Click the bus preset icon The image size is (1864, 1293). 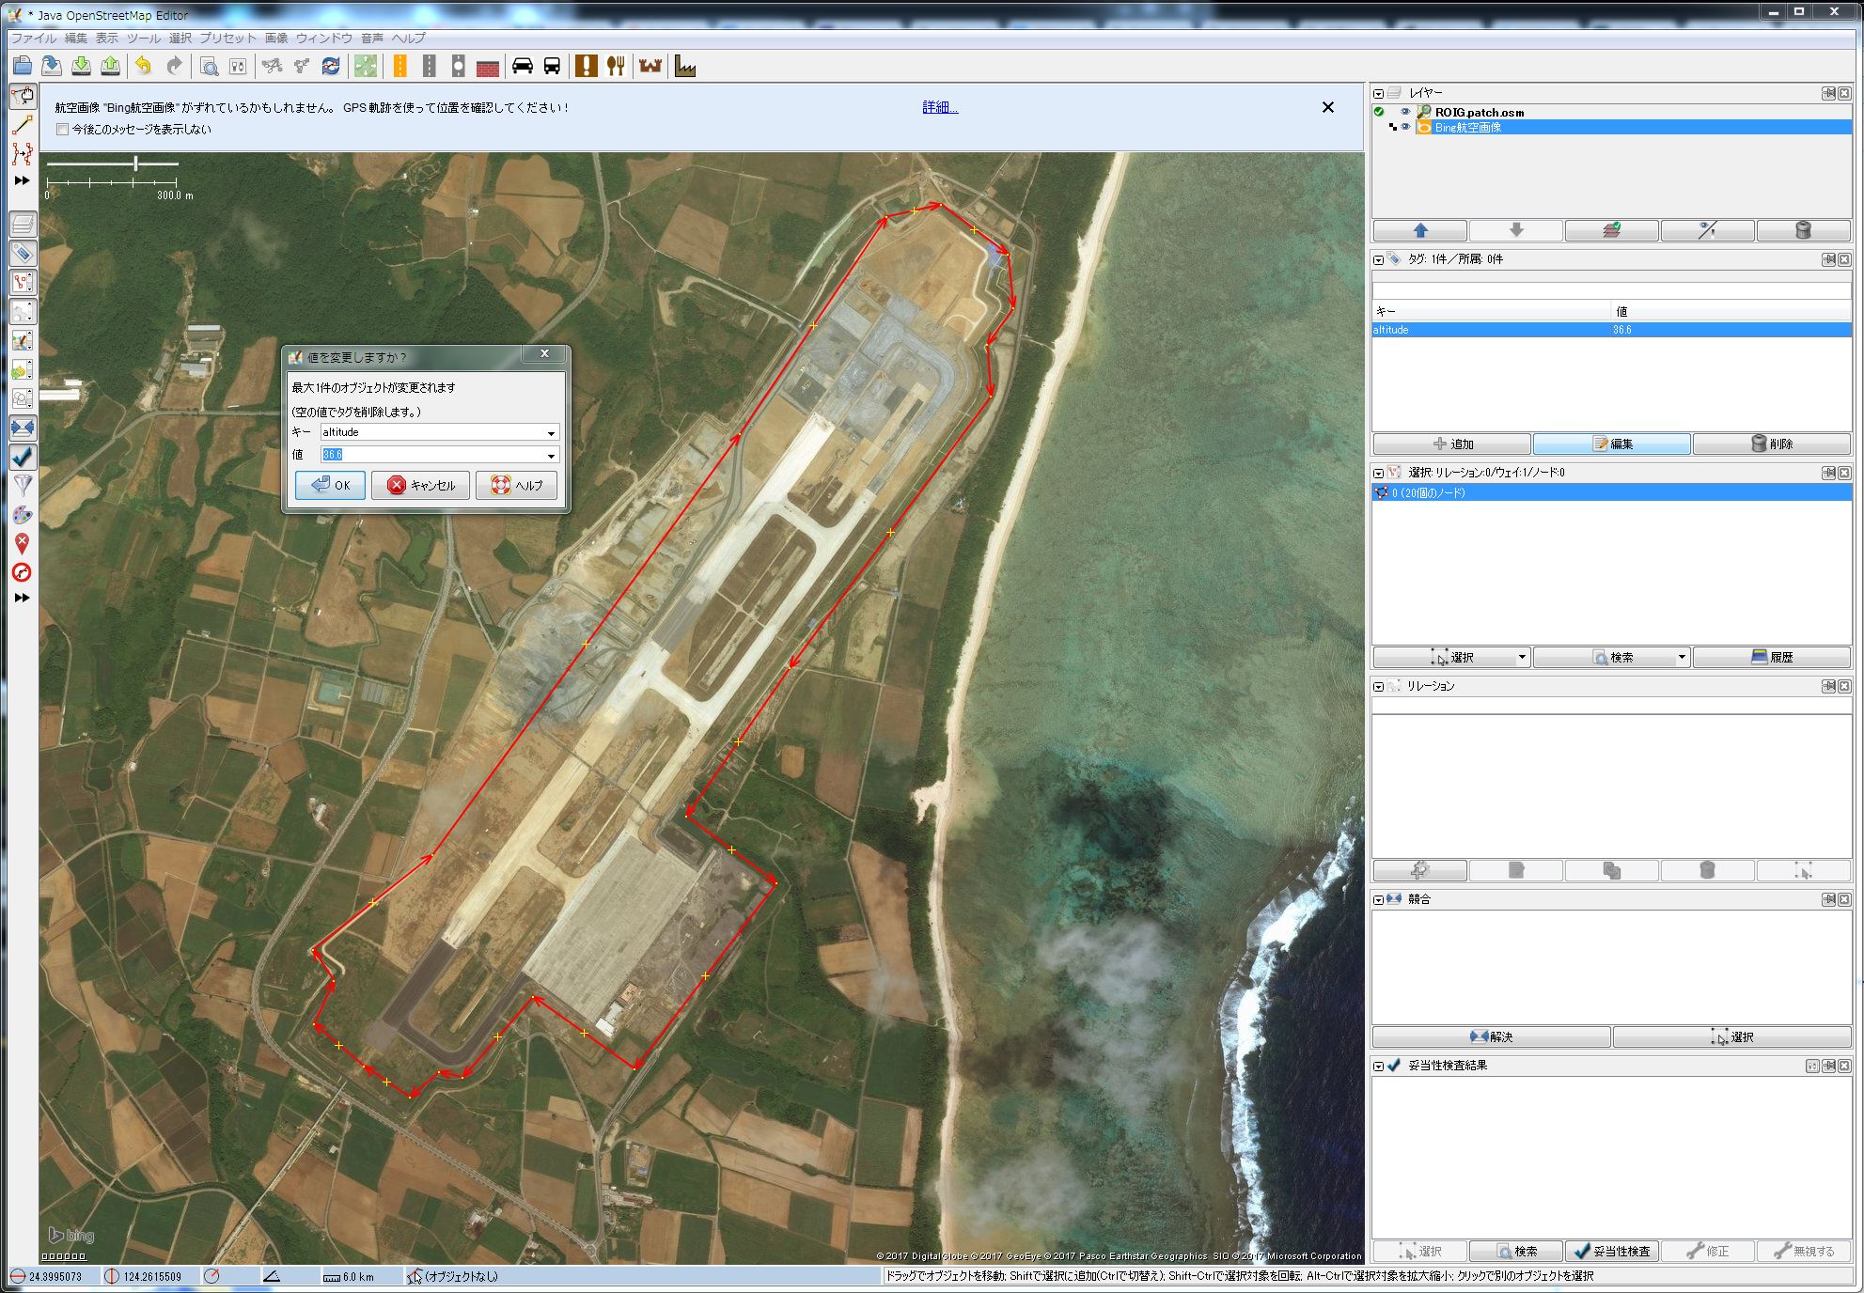coord(552,66)
